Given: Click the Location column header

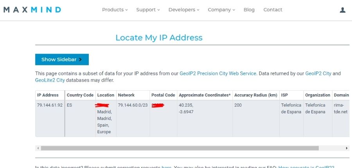Looking at the screenshot, I should coord(106,95).
